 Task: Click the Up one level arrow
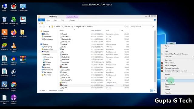[x=49, y=27]
